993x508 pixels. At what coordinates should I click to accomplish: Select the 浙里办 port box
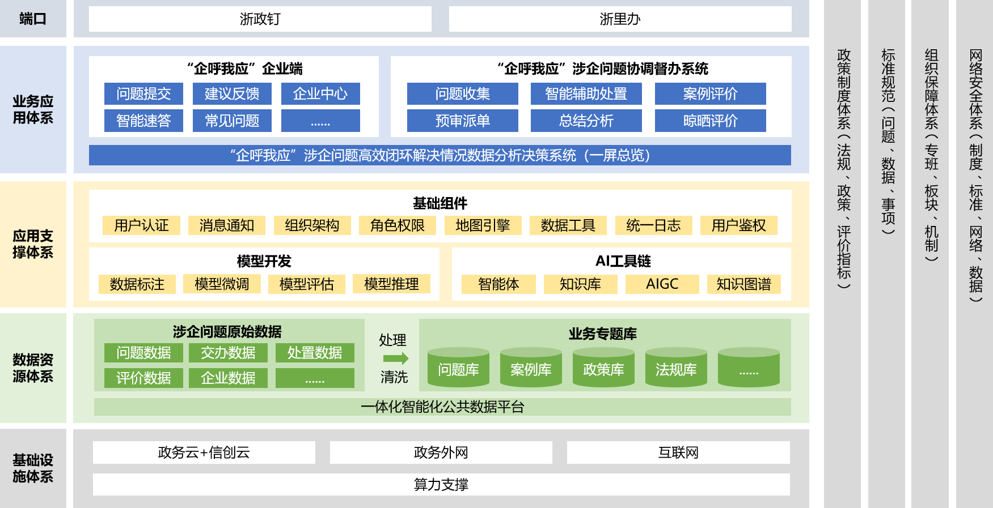pyautogui.click(x=620, y=19)
